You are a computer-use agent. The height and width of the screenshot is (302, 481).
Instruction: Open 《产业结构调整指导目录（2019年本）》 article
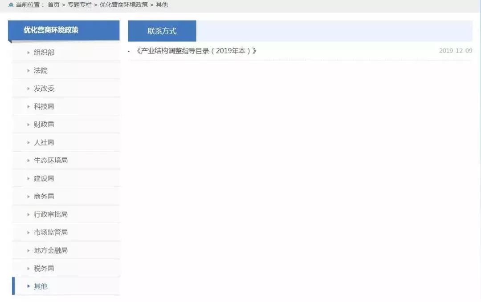click(196, 51)
